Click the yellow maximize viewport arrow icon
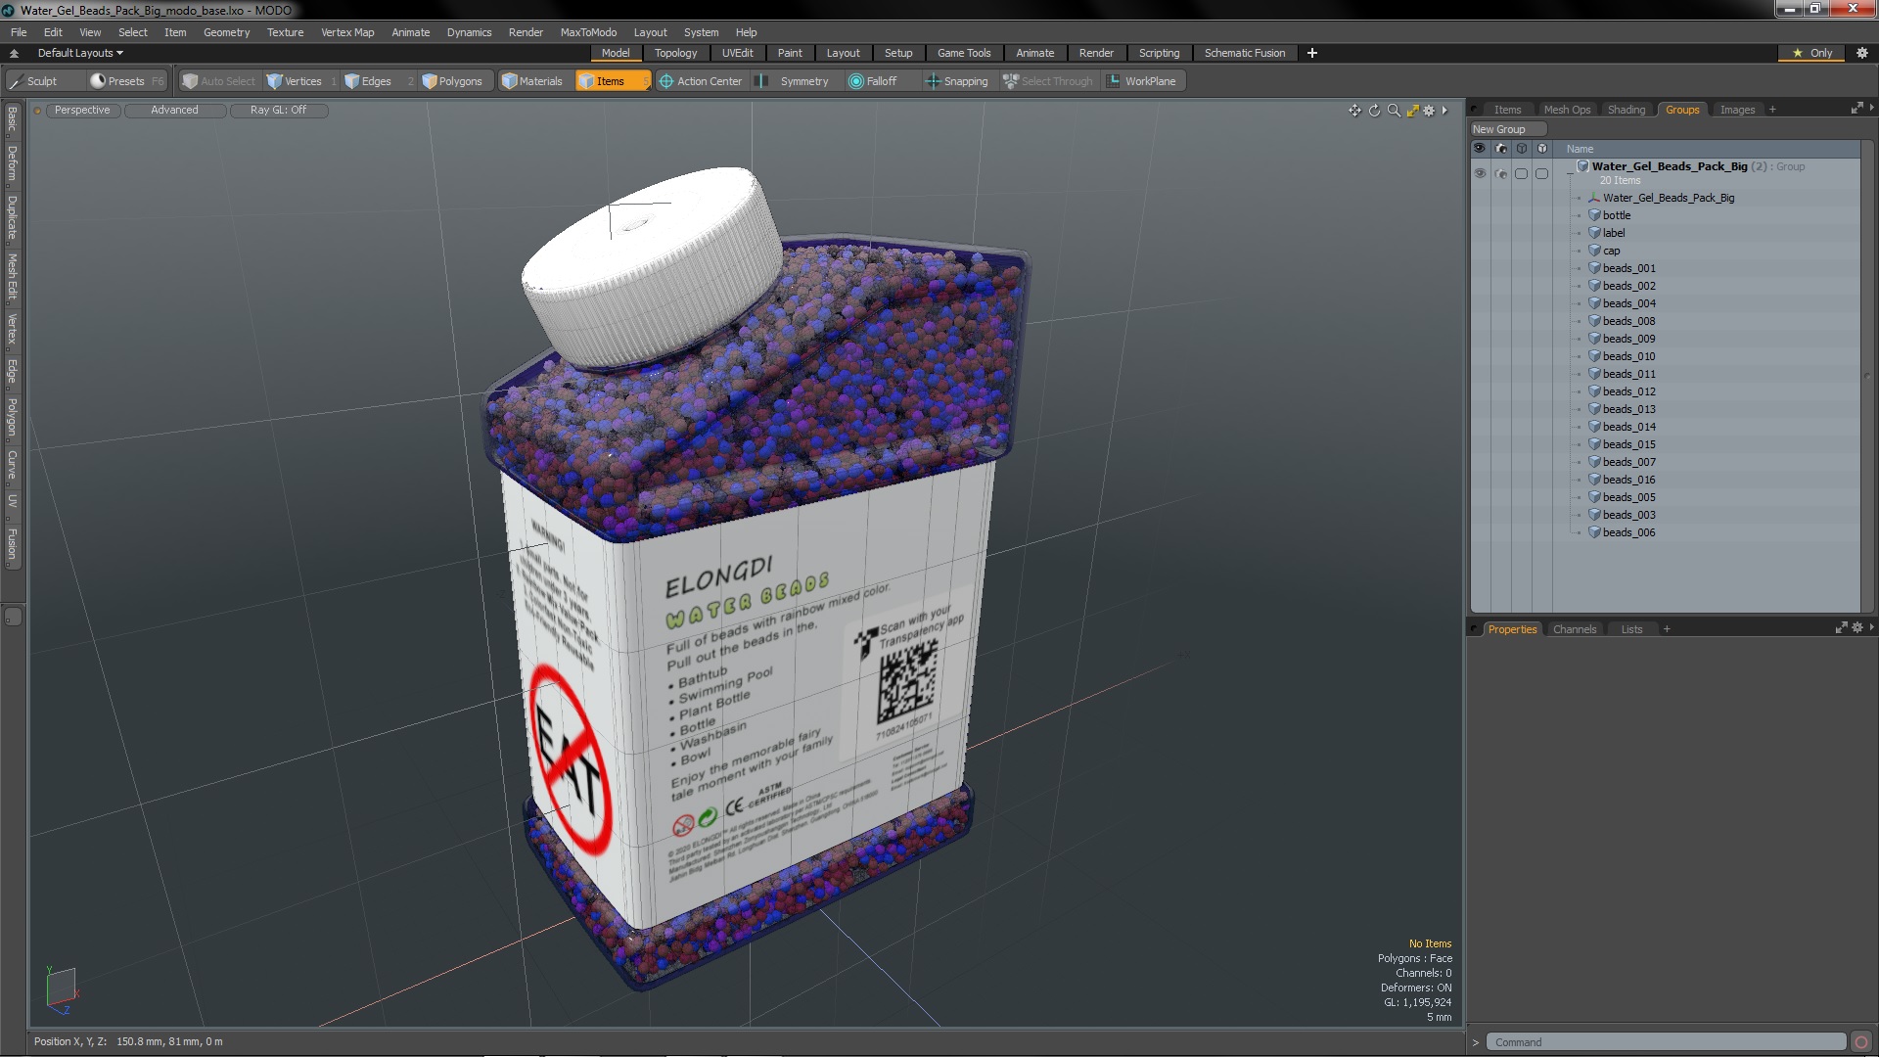The height and width of the screenshot is (1057, 1879). tap(1412, 111)
